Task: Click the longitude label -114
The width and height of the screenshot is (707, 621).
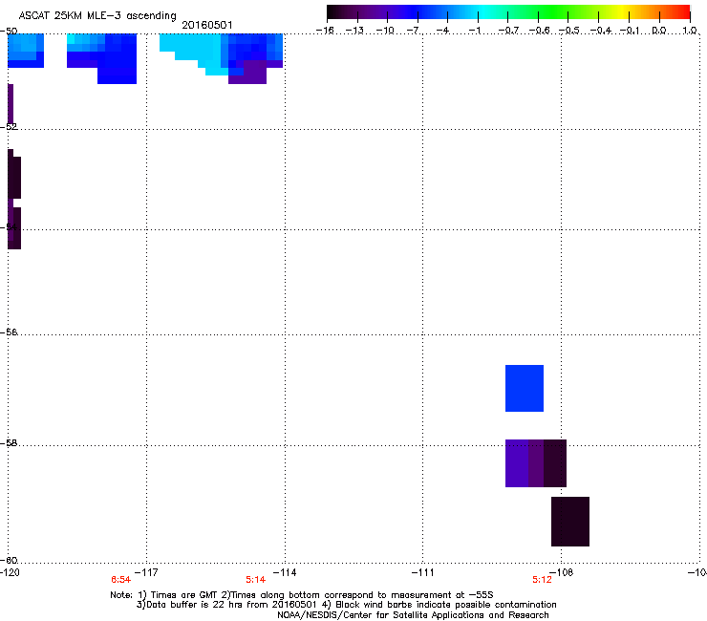Action: tap(285, 572)
